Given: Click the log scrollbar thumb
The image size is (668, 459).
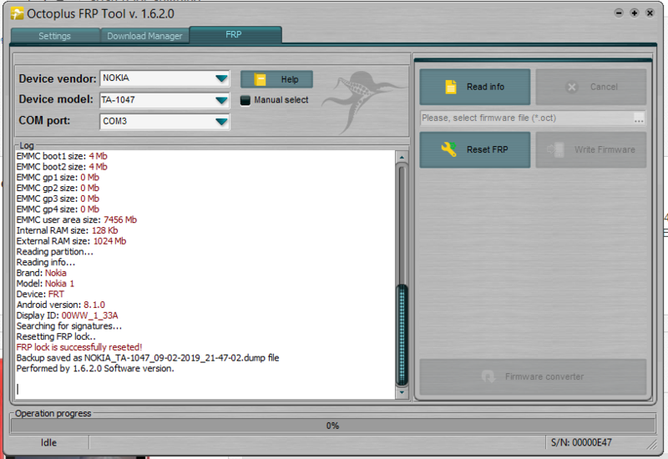Looking at the screenshot, I should pos(402,335).
